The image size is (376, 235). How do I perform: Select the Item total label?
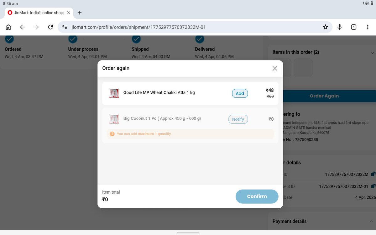tap(111, 192)
